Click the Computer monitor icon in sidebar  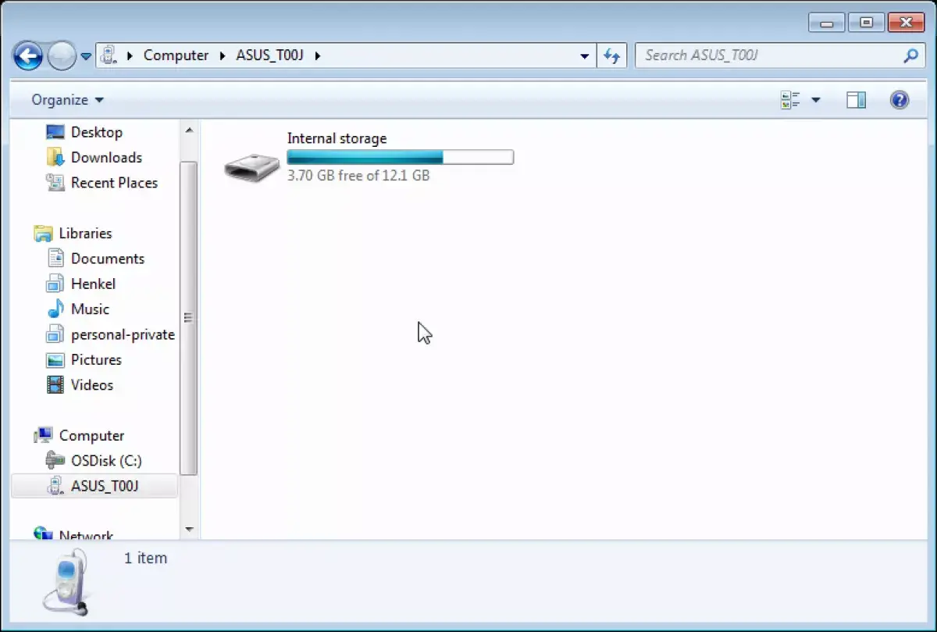pos(43,435)
